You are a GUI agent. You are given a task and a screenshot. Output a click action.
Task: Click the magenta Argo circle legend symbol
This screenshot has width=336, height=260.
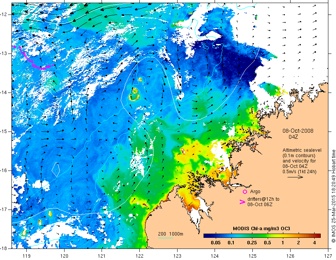[245, 192]
